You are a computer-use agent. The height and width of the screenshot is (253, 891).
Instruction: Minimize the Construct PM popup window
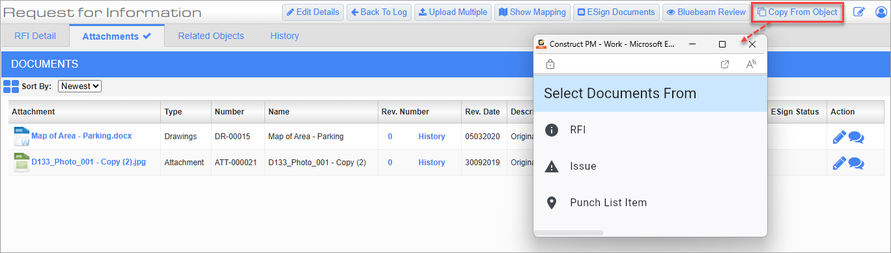click(692, 44)
